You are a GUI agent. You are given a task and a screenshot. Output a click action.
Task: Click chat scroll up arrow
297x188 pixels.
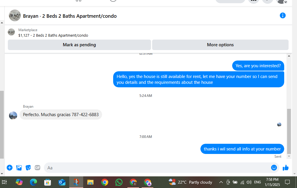[x=289, y=56]
